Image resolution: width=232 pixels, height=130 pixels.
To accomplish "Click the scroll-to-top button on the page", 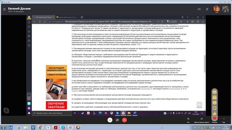I will (199, 105).
